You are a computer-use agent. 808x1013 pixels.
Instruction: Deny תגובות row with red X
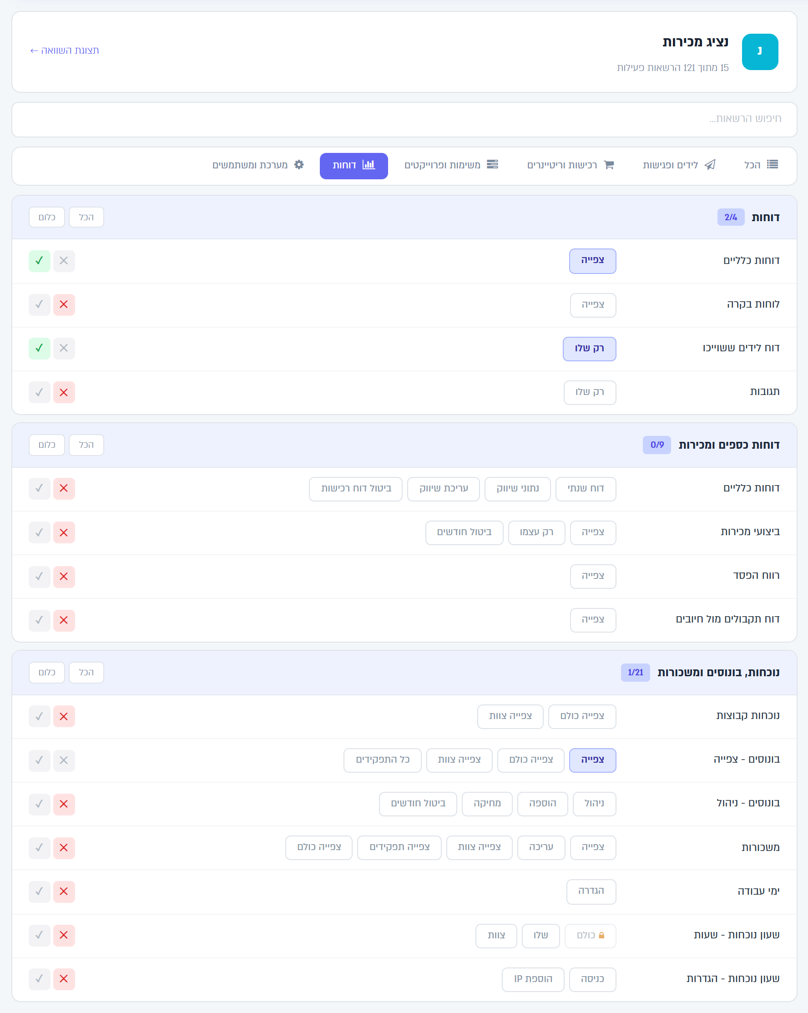click(64, 392)
